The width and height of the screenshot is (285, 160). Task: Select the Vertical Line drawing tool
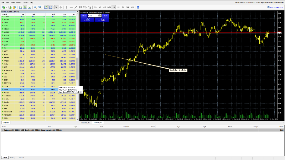(67, 7)
